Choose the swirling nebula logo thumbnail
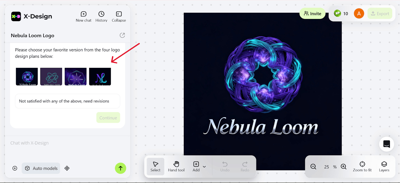The height and width of the screenshot is (183, 400). coord(27,77)
